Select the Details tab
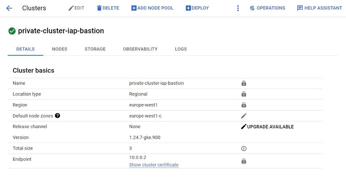The image size is (346, 190). [x=25, y=49]
